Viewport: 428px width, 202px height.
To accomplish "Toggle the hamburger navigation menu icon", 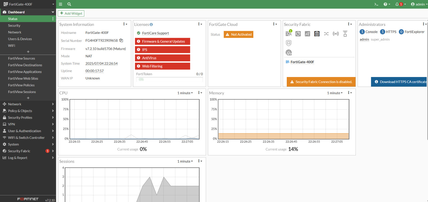I will coord(60,4).
